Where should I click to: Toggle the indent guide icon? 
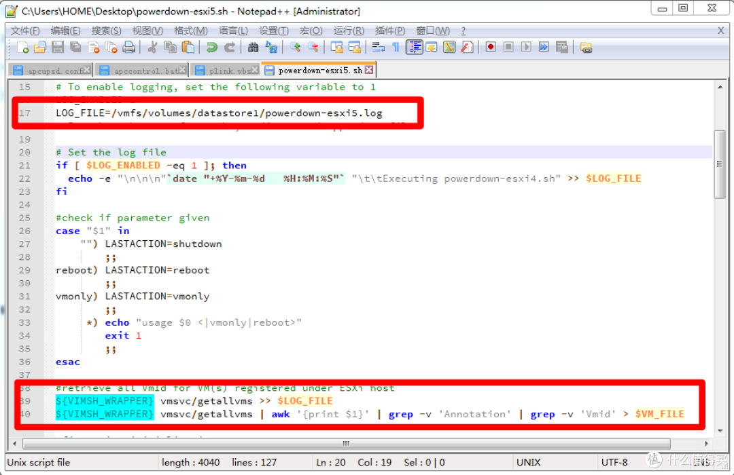click(415, 47)
